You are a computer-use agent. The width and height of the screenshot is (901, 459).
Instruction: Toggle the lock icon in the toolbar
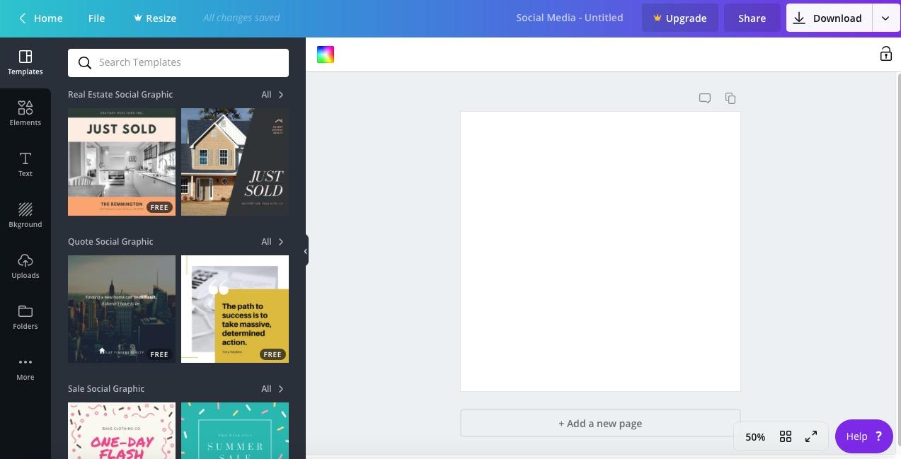(885, 54)
